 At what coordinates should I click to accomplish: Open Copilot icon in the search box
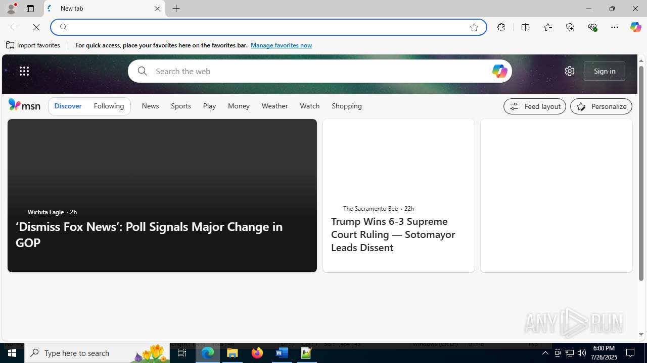click(499, 71)
